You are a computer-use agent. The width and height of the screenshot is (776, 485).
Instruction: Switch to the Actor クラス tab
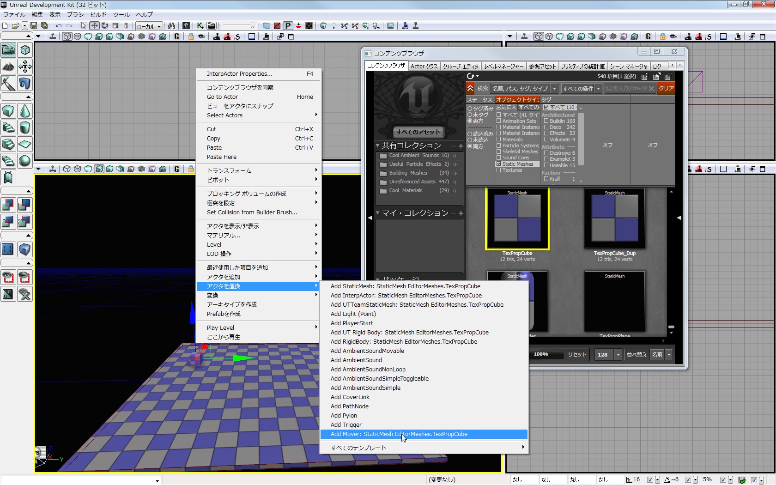click(x=424, y=66)
